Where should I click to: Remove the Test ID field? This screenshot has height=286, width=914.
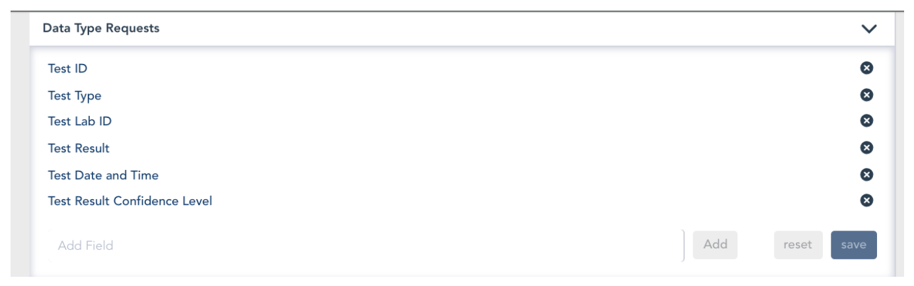point(866,67)
